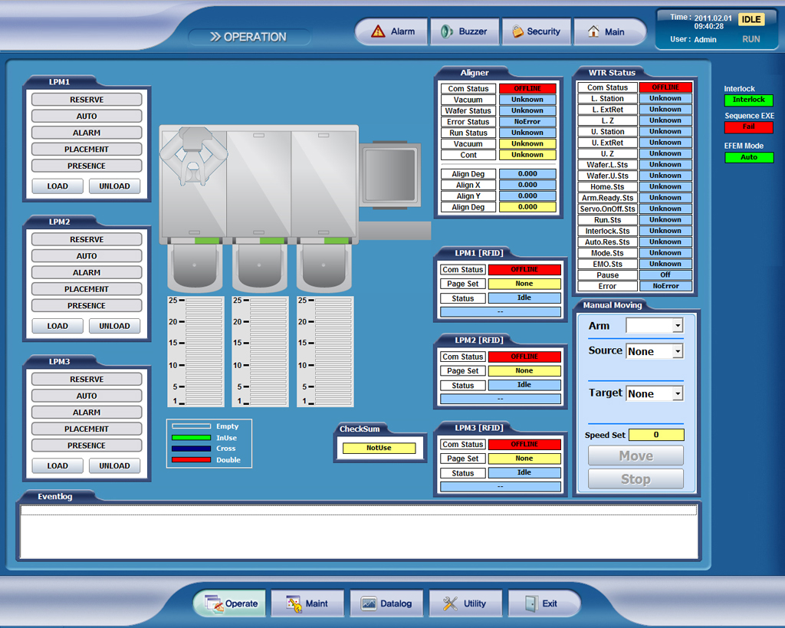785x628 pixels.
Task: Click the Maint screen icon
Action: pos(294,603)
